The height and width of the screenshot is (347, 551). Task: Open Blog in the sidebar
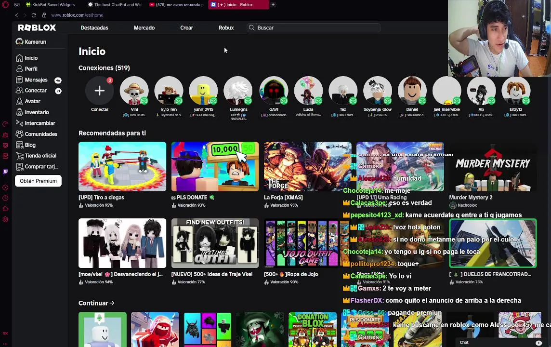(26, 145)
